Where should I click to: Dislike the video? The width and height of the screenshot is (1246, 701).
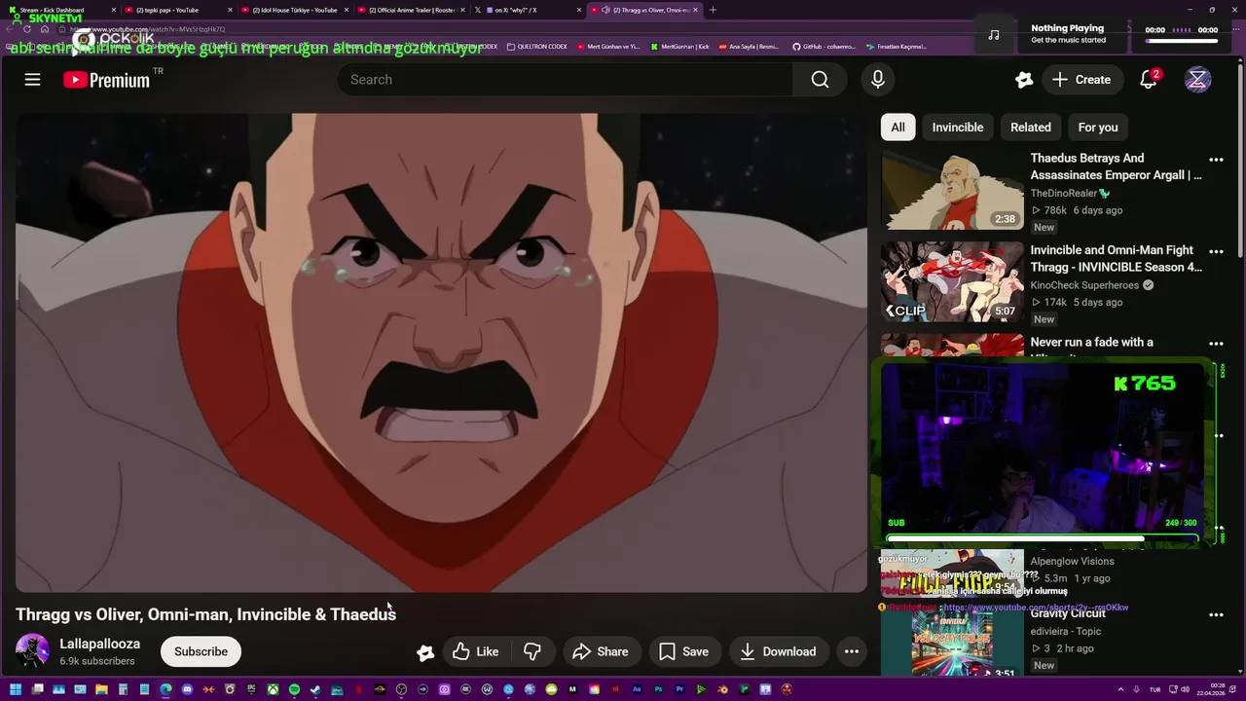tap(532, 651)
